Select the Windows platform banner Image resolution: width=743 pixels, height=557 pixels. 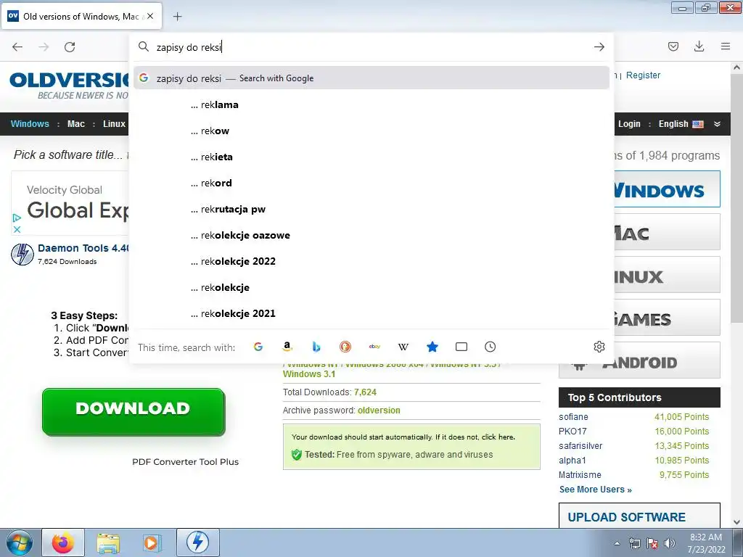point(668,189)
